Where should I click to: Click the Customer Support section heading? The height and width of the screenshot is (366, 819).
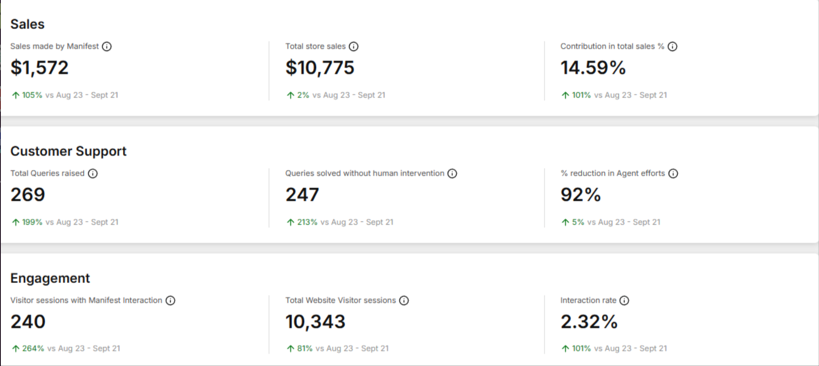coord(68,152)
